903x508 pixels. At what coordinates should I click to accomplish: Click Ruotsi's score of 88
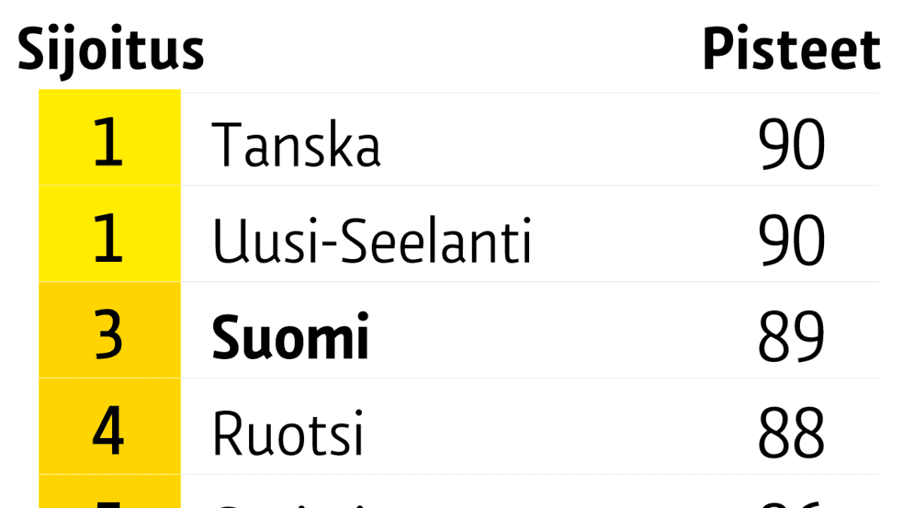click(792, 434)
